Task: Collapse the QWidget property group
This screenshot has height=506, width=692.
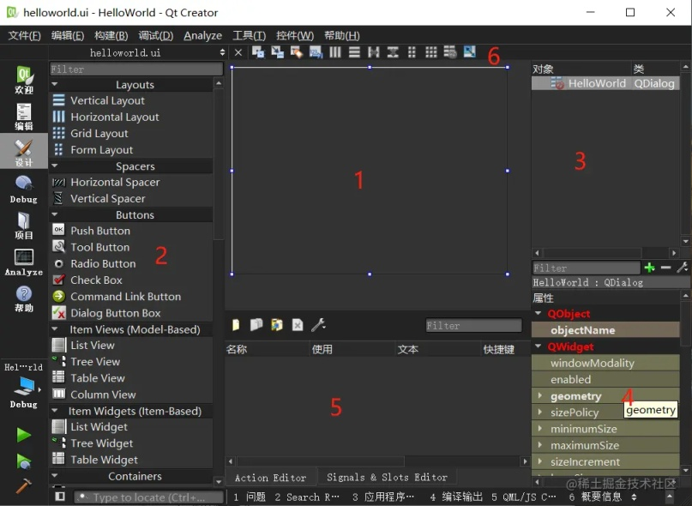Action: pyautogui.click(x=538, y=346)
